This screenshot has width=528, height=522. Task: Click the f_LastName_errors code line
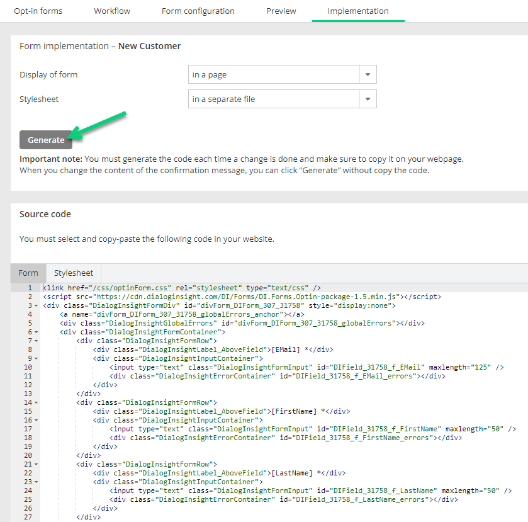284,499
